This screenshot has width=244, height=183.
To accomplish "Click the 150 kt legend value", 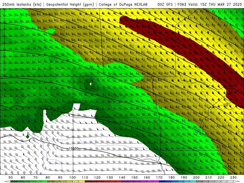I will [x=135, y=178].
